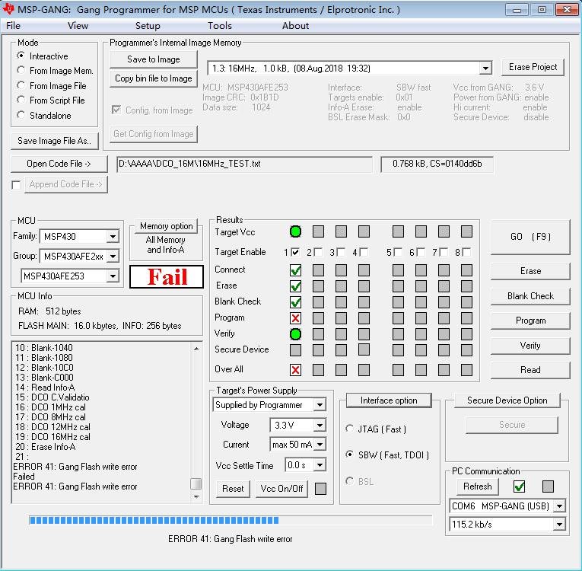Toggle Target Enable checkbox 1
Image resolution: width=582 pixels, height=571 pixels.
tap(295, 252)
